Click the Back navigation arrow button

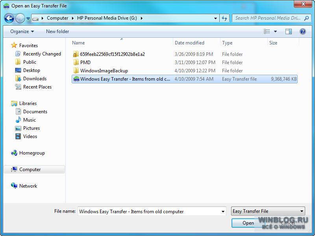[9, 18]
